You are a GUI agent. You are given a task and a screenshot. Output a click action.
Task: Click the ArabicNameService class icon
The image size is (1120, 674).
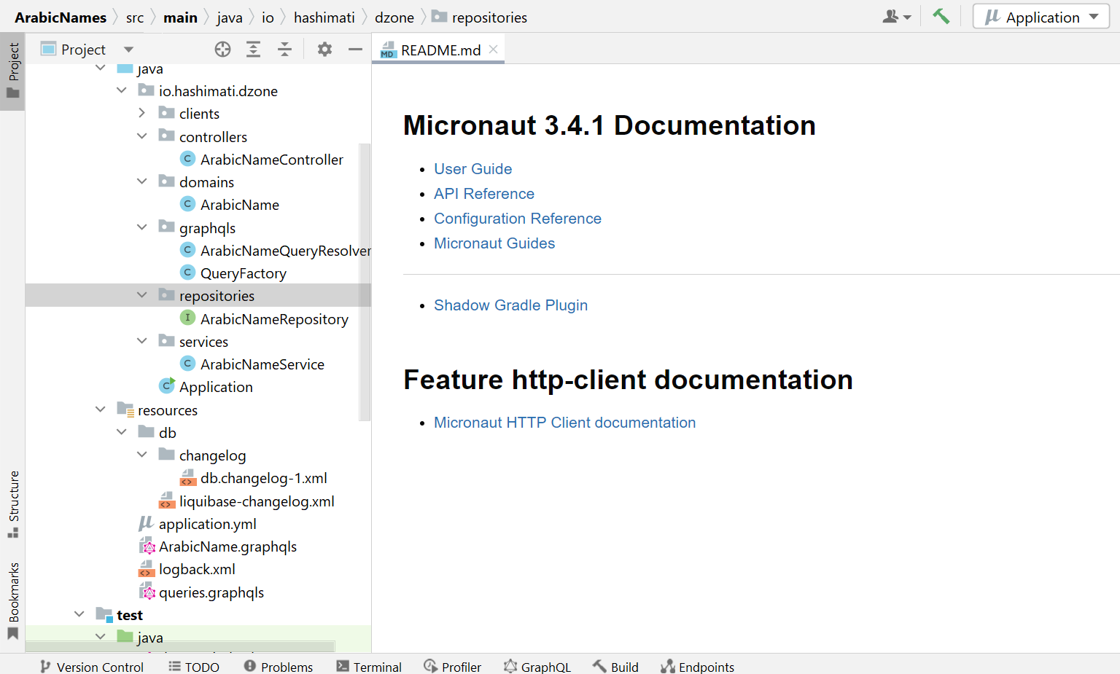187,364
